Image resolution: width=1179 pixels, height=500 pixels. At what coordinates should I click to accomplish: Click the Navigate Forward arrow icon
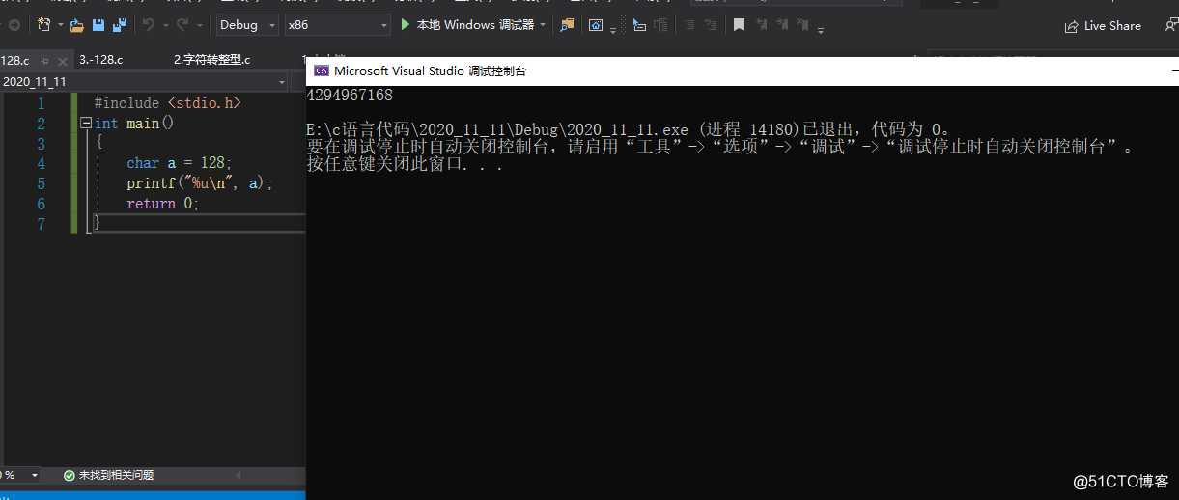[13, 25]
